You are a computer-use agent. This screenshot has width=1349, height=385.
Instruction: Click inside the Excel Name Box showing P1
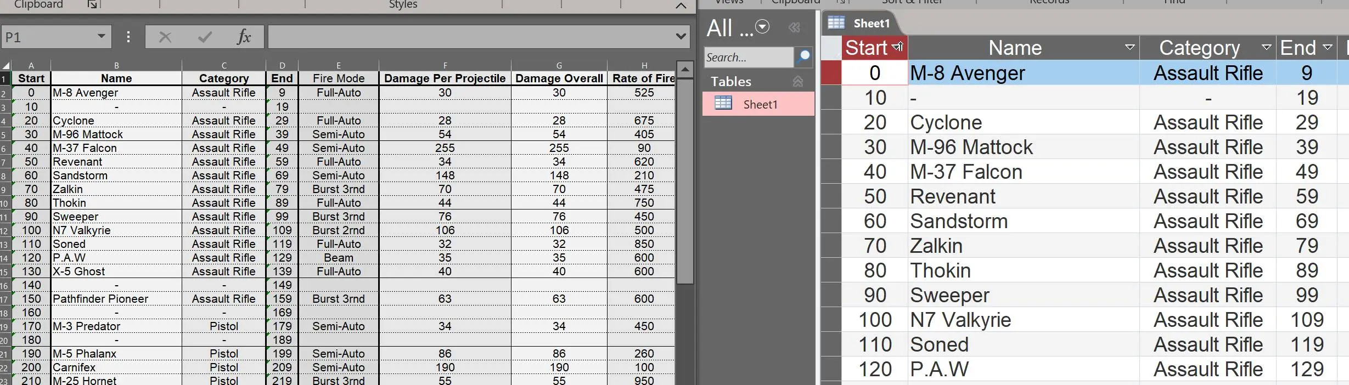click(48, 37)
